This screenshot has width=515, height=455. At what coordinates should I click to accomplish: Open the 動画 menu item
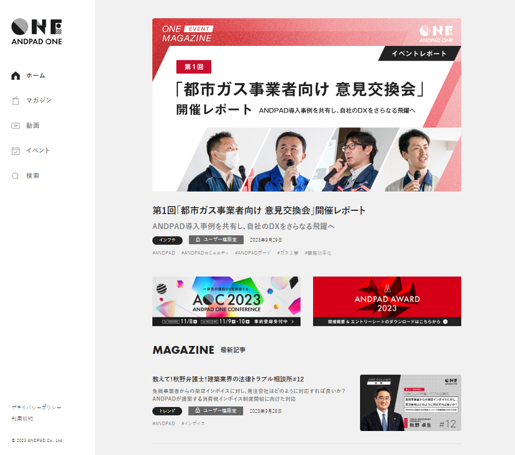click(x=32, y=126)
